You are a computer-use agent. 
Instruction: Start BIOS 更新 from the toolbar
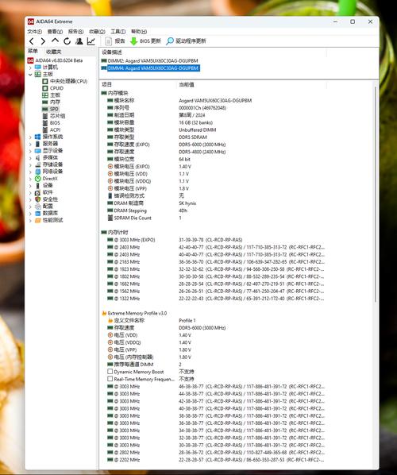tap(145, 41)
